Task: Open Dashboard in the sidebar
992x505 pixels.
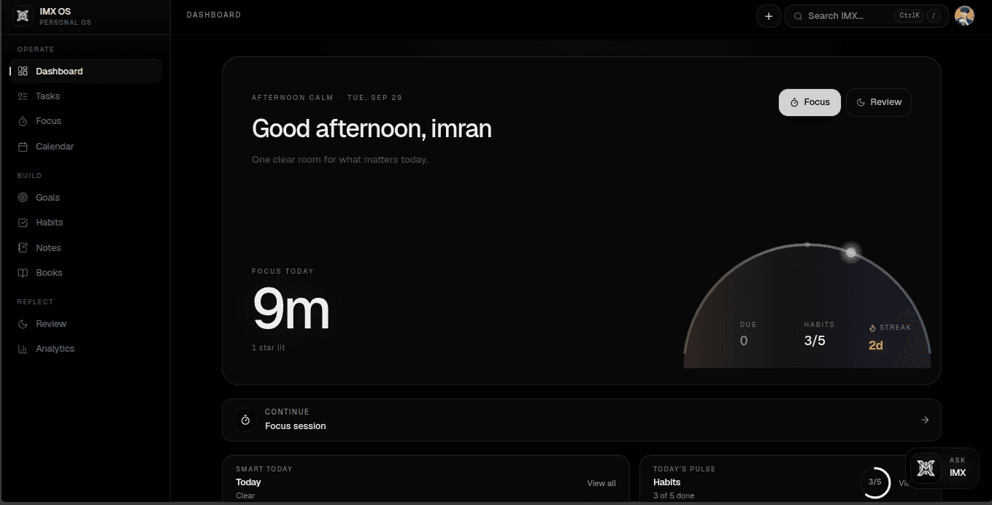Action: (x=86, y=72)
